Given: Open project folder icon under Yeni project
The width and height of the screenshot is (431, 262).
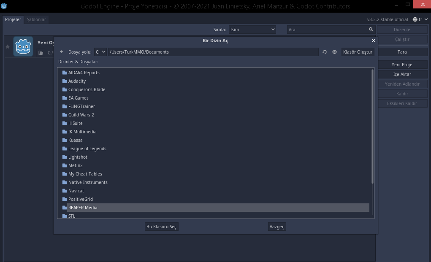Looking at the screenshot, I should 41,53.
